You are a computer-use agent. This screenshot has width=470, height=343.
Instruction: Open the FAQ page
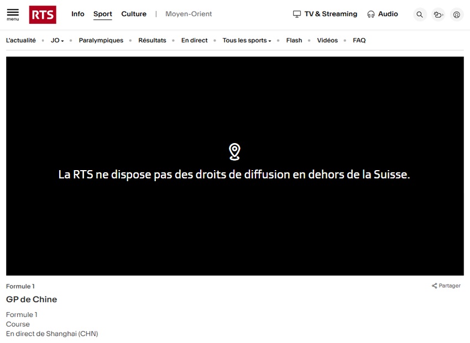tap(359, 40)
